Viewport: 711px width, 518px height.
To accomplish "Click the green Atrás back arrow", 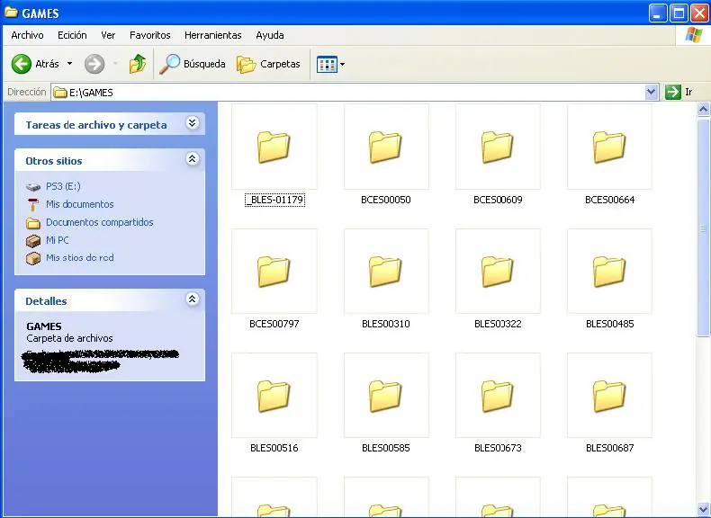I will pyautogui.click(x=22, y=64).
